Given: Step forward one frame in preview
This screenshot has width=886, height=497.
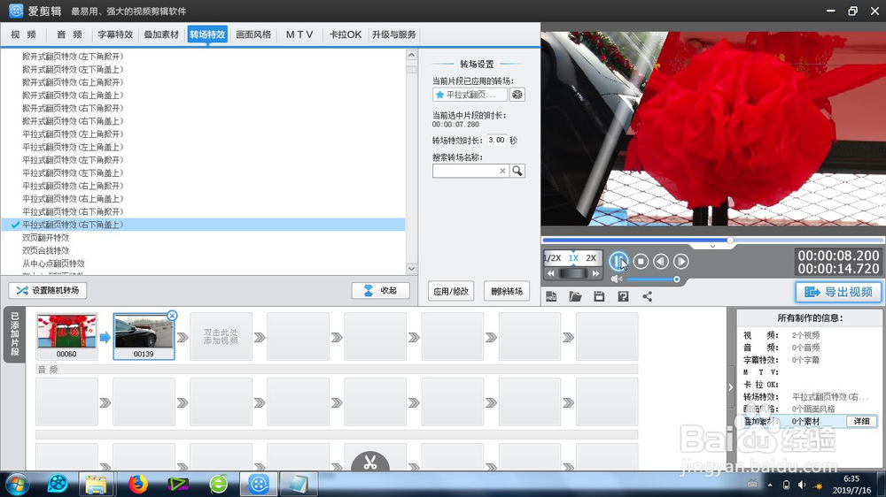Looking at the screenshot, I should pyautogui.click(x=680, y=261).
